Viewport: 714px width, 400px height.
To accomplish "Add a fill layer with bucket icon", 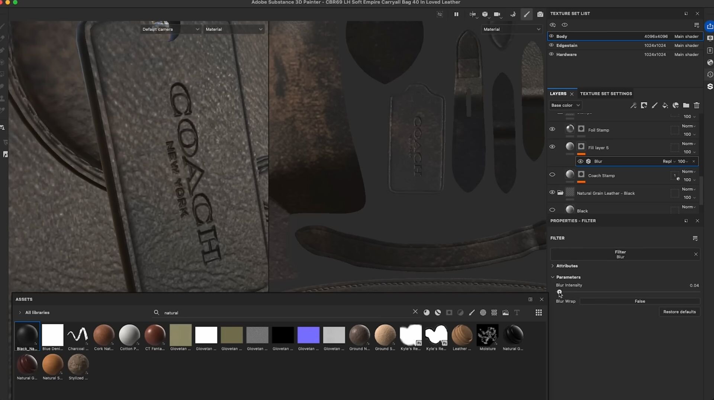I will point(665,106).
